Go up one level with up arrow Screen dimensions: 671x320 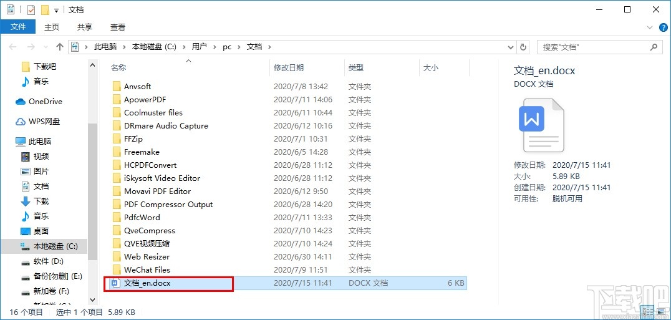pos(59,47)
